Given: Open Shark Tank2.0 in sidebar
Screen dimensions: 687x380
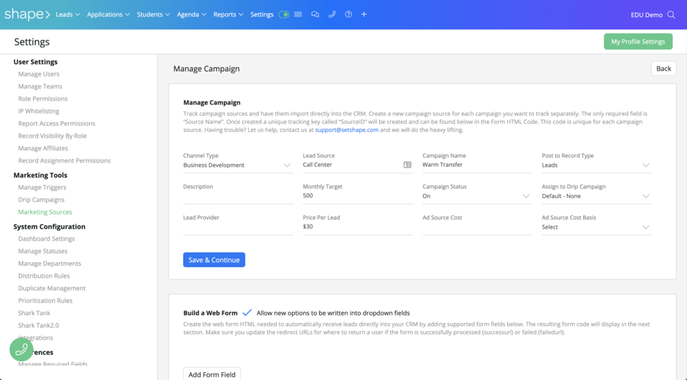Looking at the screenshot, I should click(38, 325).
